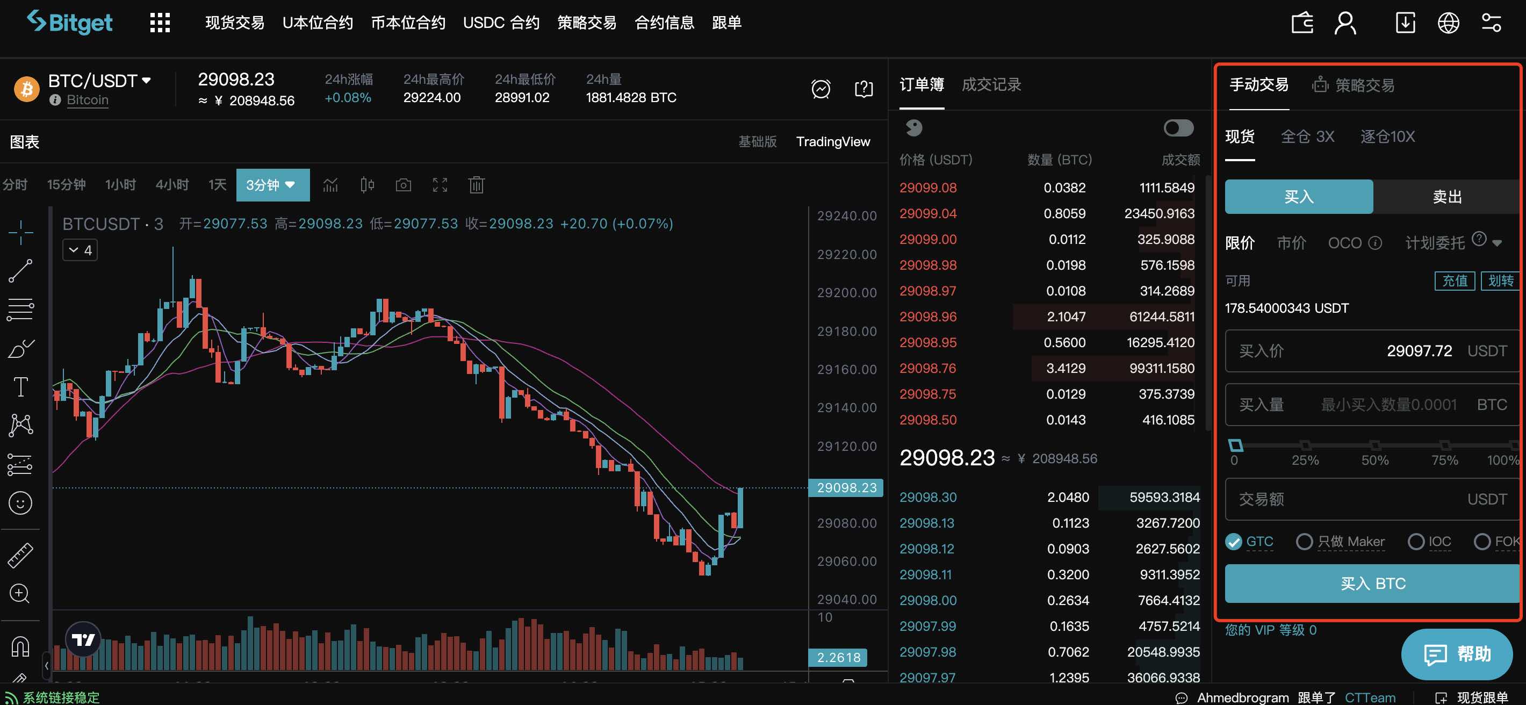Click the 买入 BTC button

[x=1371, y=584]
